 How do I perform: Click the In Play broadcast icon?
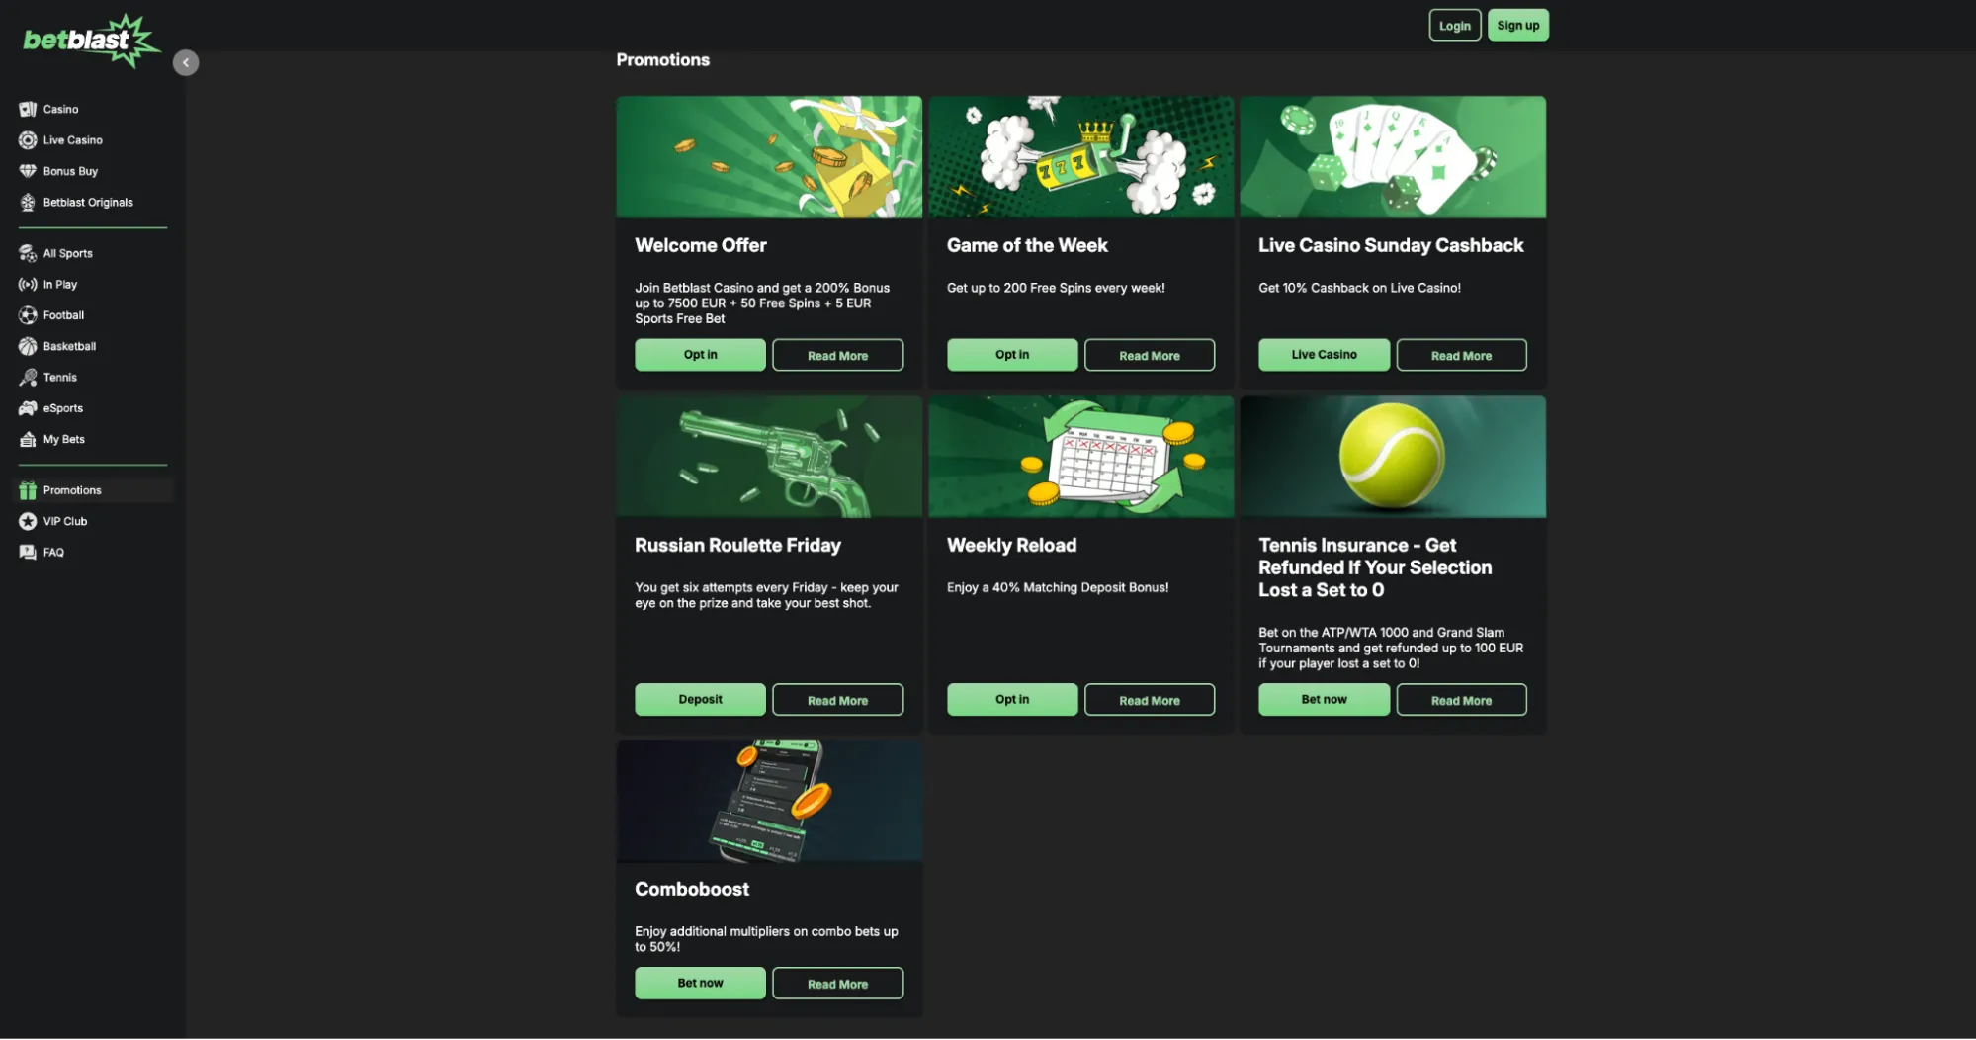coord(28,284)
